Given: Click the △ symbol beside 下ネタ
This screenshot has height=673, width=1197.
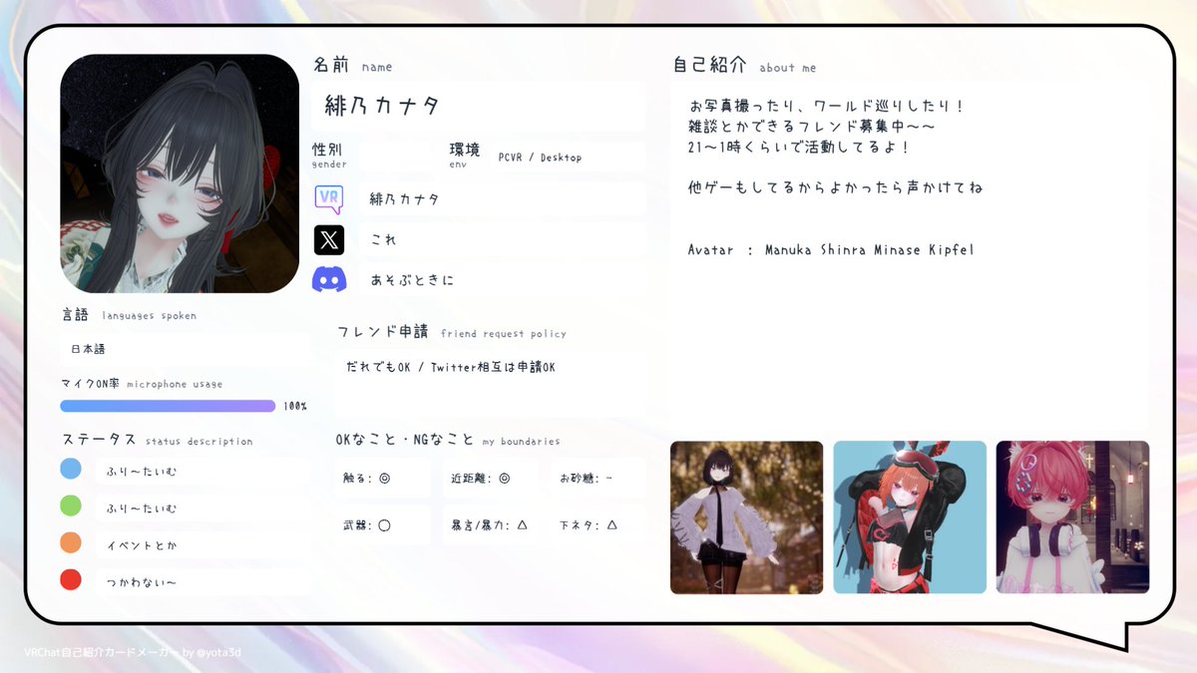Looking at the screenshot, I should pos(611,525).
